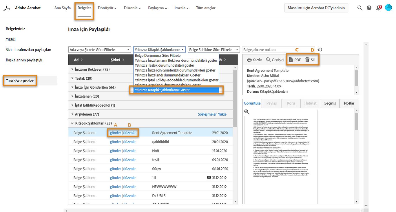Click Masaüstü için Acrobat DC'yi edinin button
This screenshot has width=396, height=212.
(316, 8)
